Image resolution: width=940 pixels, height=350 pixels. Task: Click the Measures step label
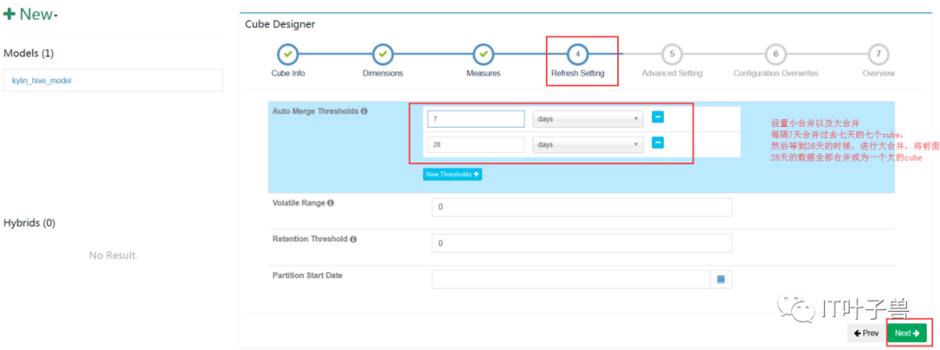(x=483, y=74)
